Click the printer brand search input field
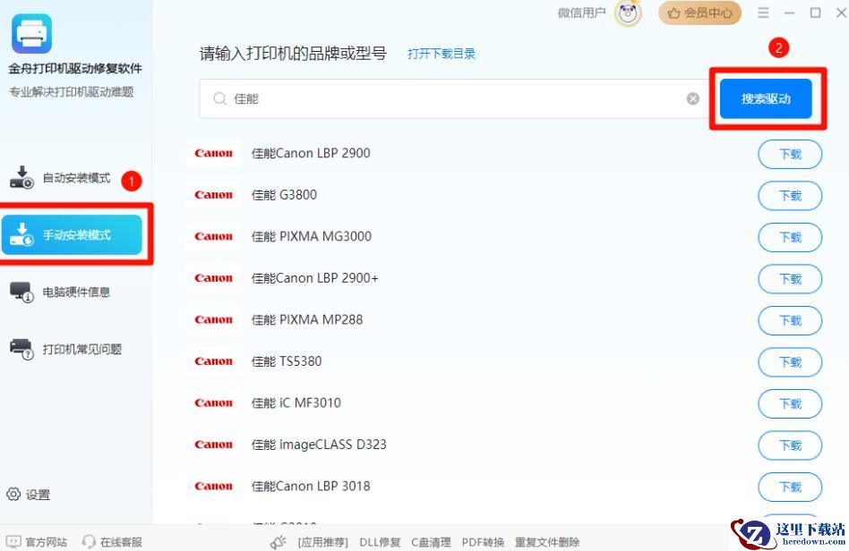 (x=455, y=98)
